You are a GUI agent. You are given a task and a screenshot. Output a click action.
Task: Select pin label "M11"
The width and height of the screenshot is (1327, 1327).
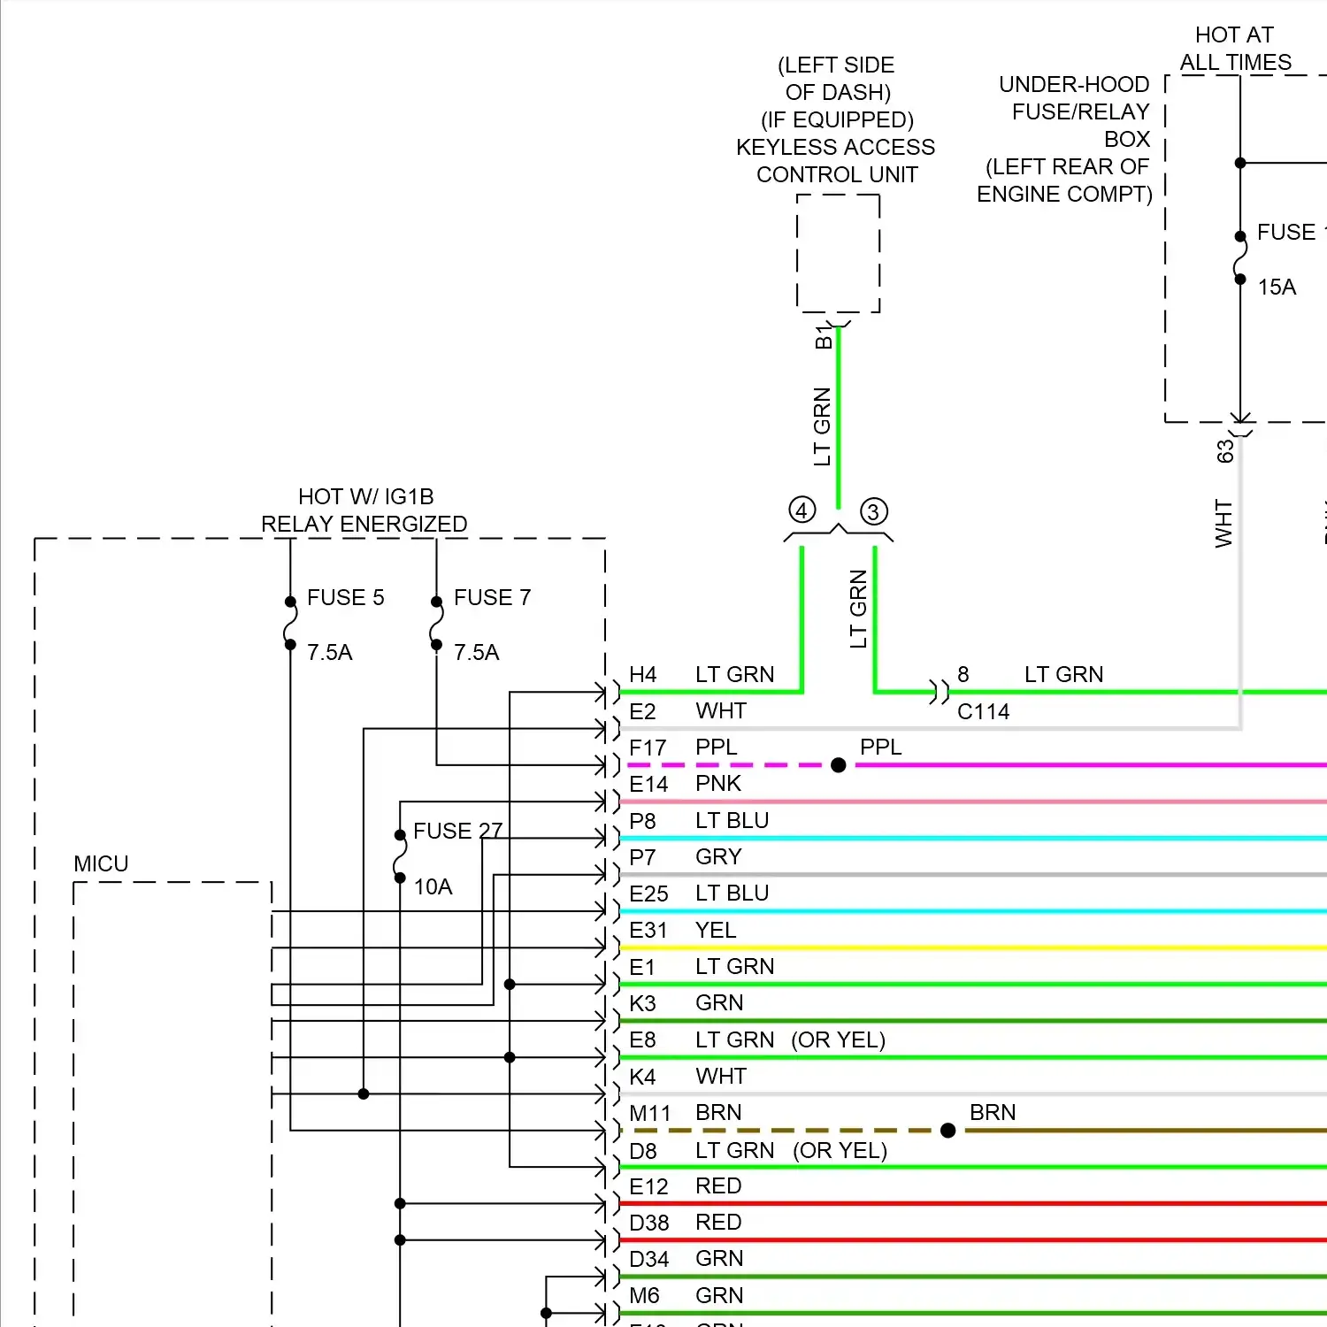tap(649, 1114)
